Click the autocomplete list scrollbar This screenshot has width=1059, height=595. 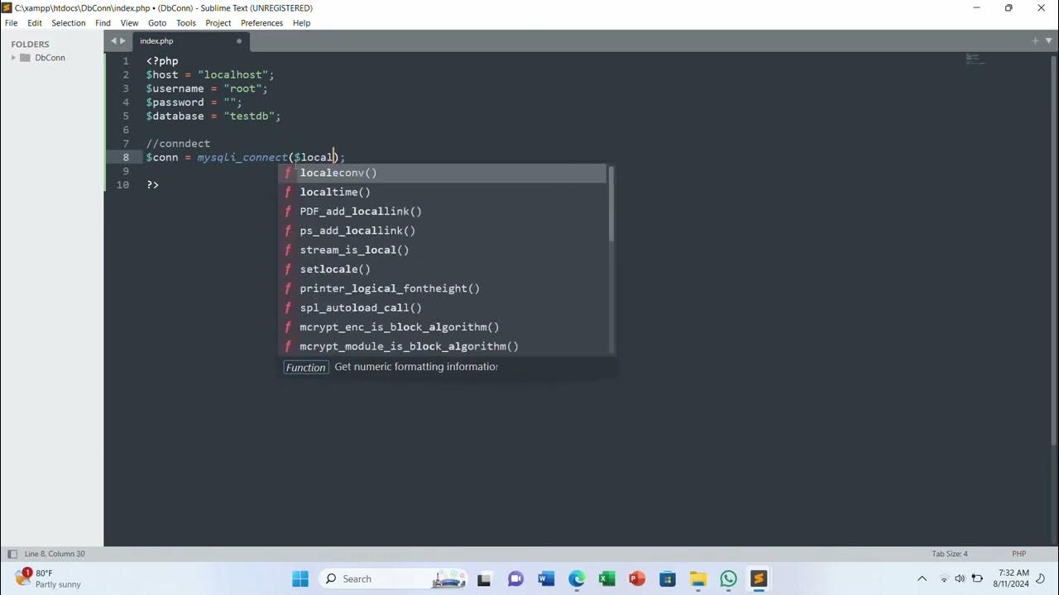(x=611, y=204)
